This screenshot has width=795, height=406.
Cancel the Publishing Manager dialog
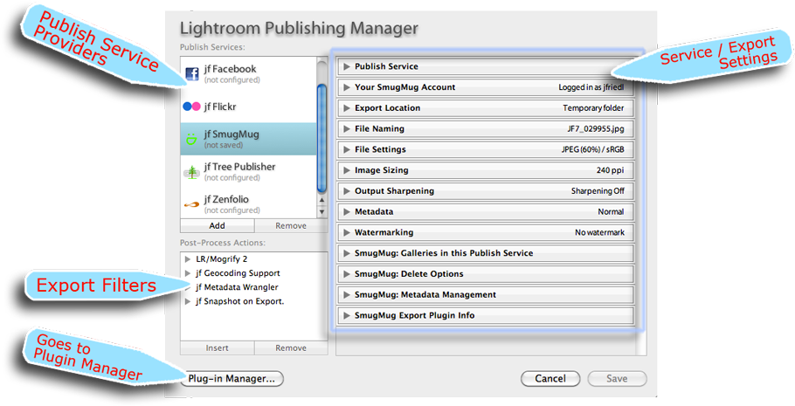(x=550, y=379)
